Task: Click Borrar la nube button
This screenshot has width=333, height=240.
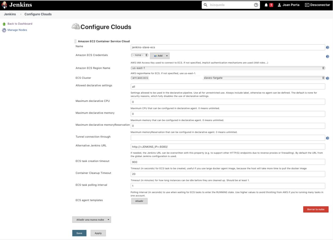Action: [x=316, y=209]
